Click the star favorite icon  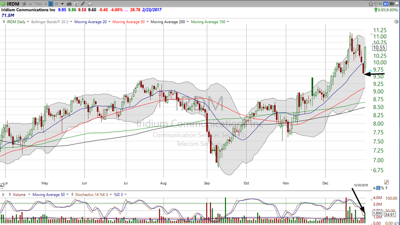coord(371,4)
